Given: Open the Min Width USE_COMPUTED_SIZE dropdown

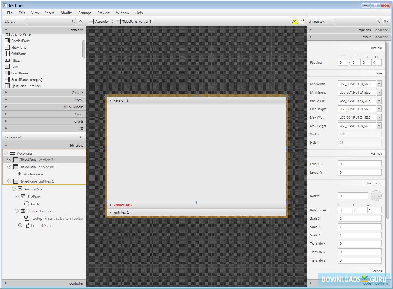Looking at the screenshot, I should (379, 84).
